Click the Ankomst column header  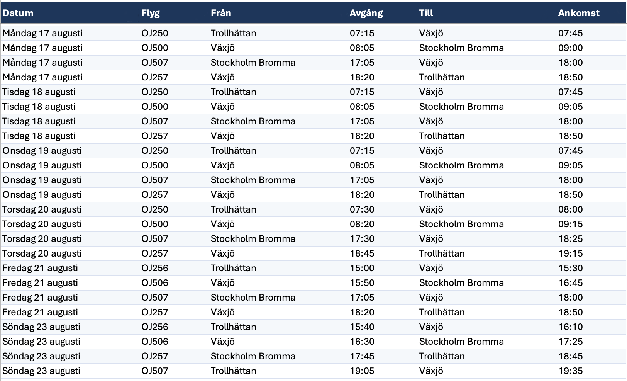pyautogui.click(x=579, y=13)
